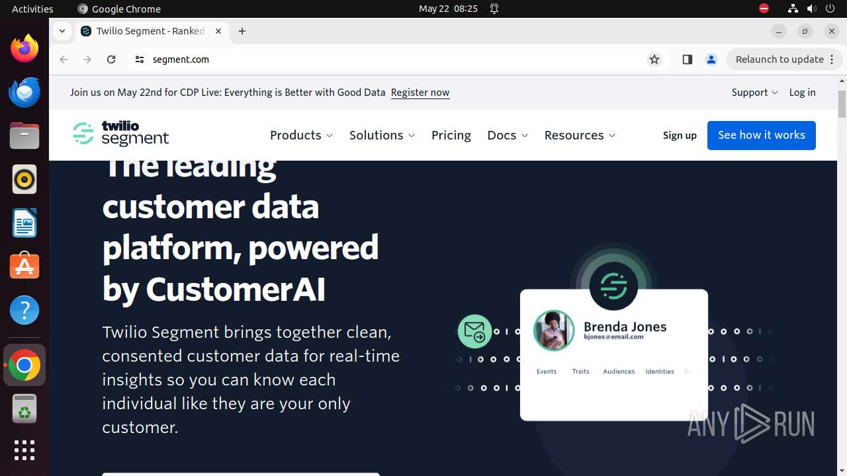The width and height of the screenshot is (847, 476).
Task: Bookmark this page with the star
Action: pos(654,59)
